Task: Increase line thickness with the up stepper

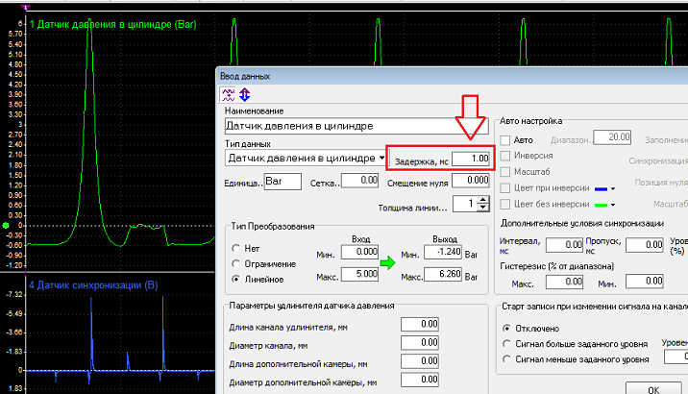Action: coord(483,200)
